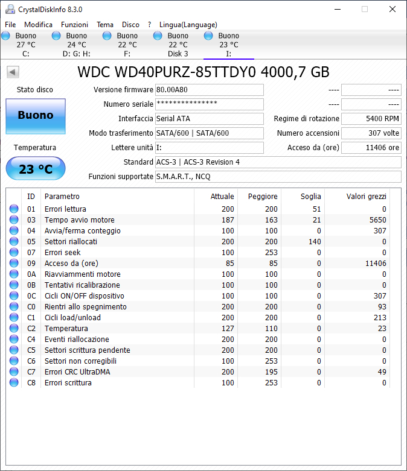Click the disk model title WDC WD40PURZ

tap(203, 72)
